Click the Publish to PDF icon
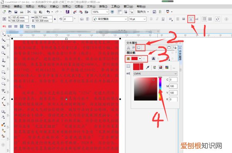The width and height of the screenshot is (232, 153). click(86, 12)
